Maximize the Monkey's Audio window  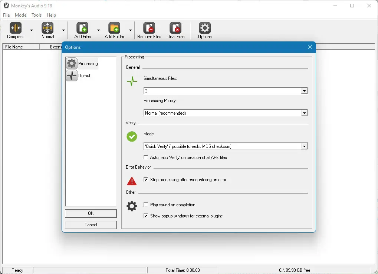tap(352, 6)
